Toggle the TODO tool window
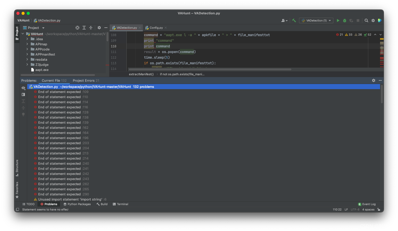 pyautogui.click(x=28, y=204)
